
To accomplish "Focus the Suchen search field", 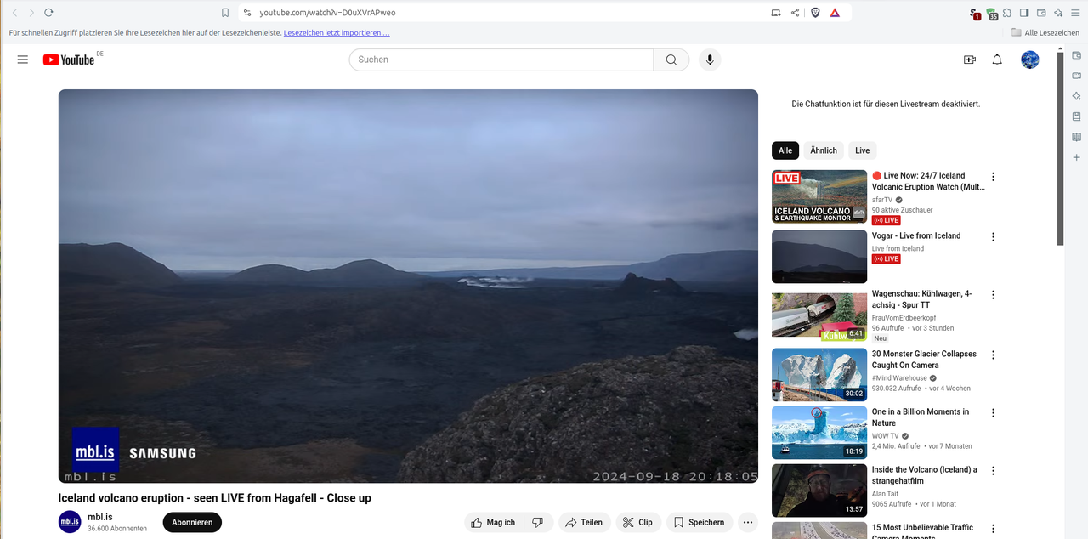I will click(x=501, y=60).
